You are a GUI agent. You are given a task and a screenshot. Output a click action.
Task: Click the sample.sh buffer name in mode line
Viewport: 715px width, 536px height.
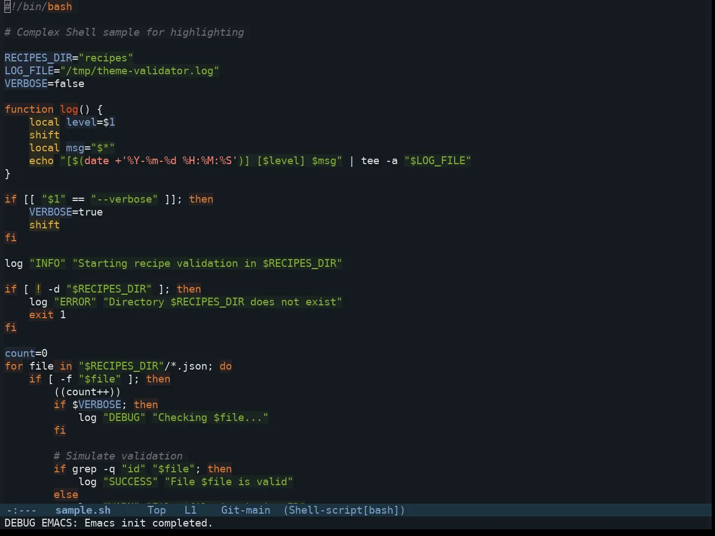point(83,510)
